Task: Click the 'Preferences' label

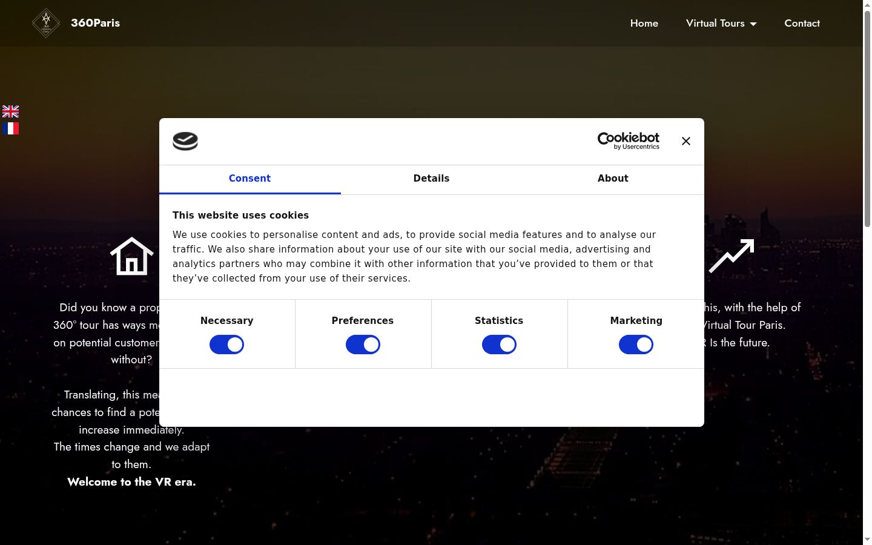Action: (363, 321)
